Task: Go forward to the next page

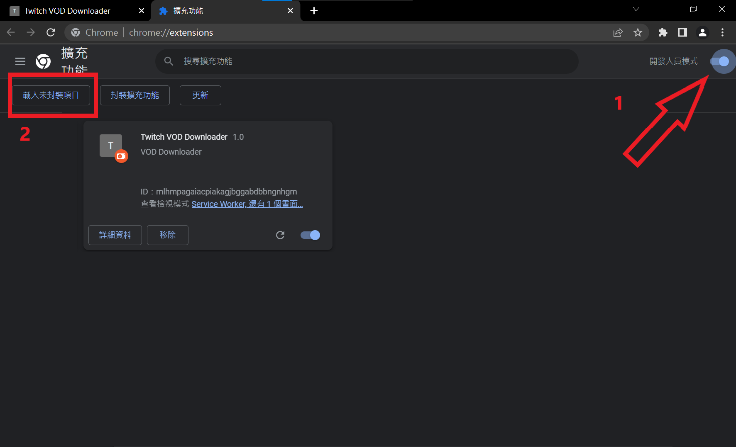Action: point(31,32)
